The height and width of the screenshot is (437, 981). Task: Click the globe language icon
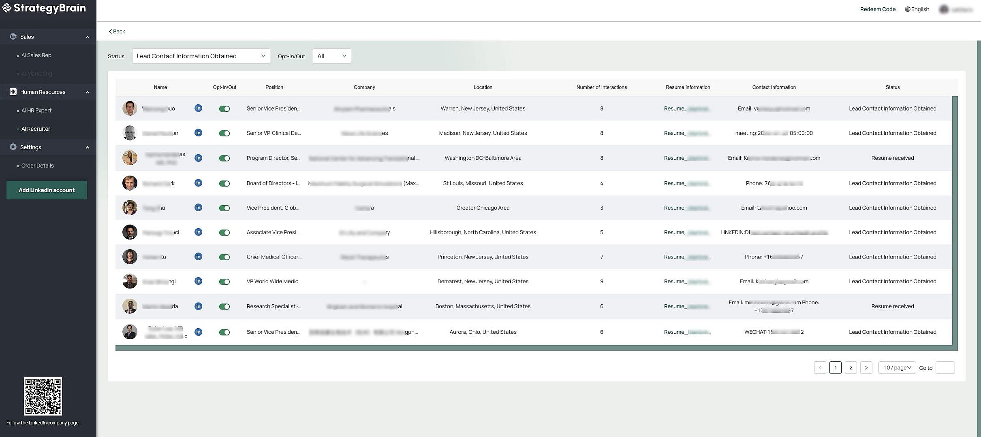pyautogui.click(x=907, y=9)
